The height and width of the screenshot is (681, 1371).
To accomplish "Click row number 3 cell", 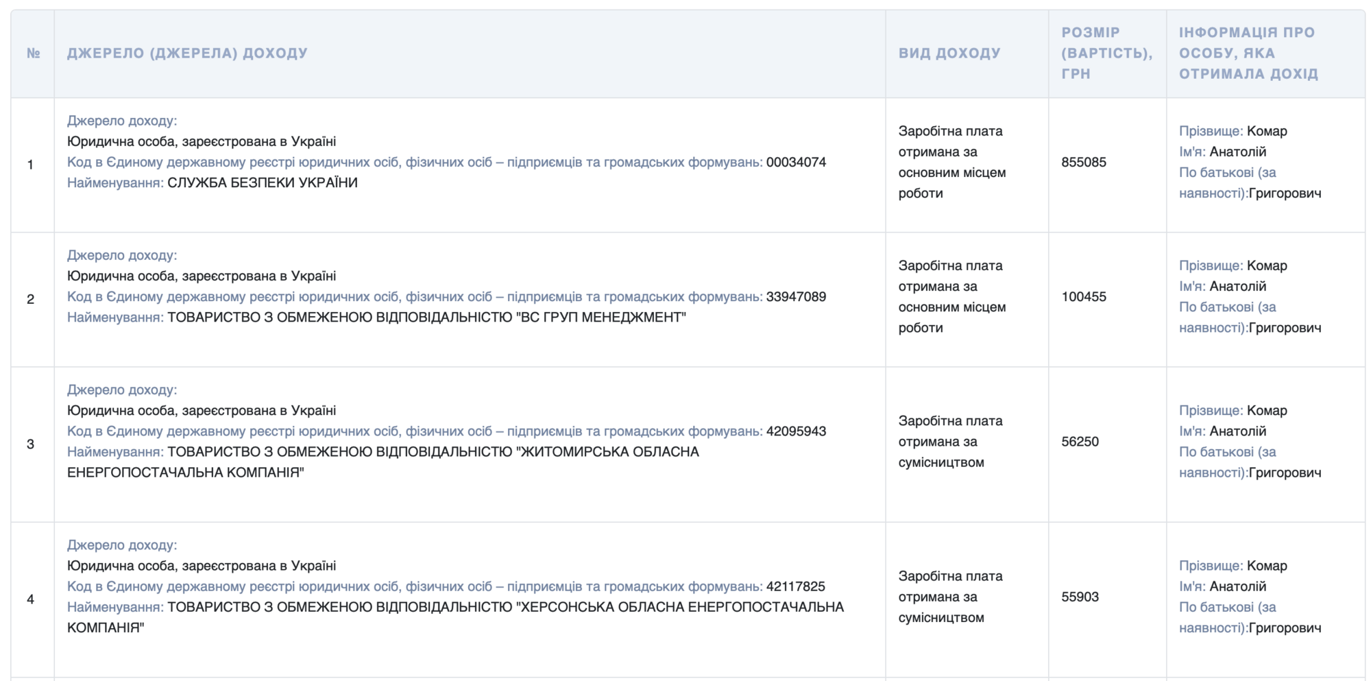I will click(x=31, y=444).
